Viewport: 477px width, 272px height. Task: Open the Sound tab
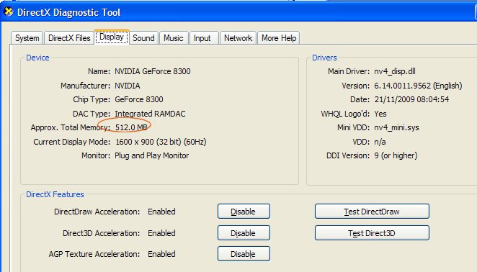coord(143,38)
